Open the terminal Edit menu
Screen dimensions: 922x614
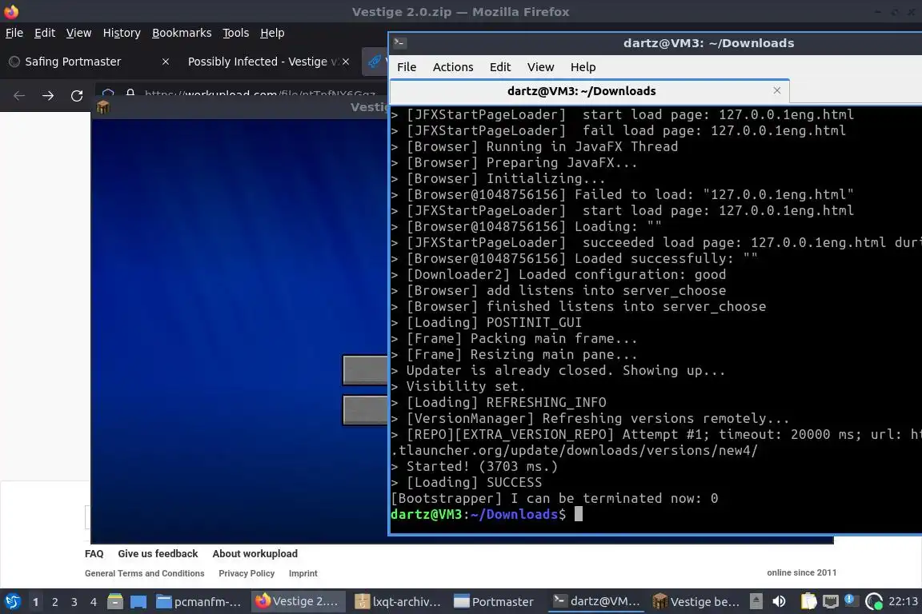coord(500,67)
